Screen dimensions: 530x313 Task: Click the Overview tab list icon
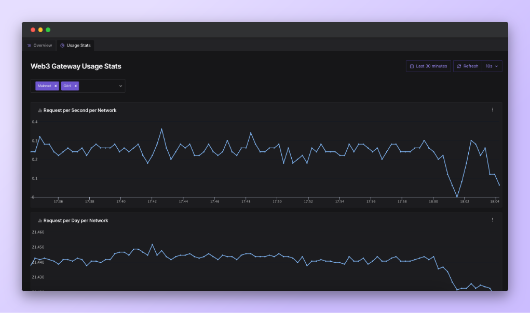(x=29, y=46)
